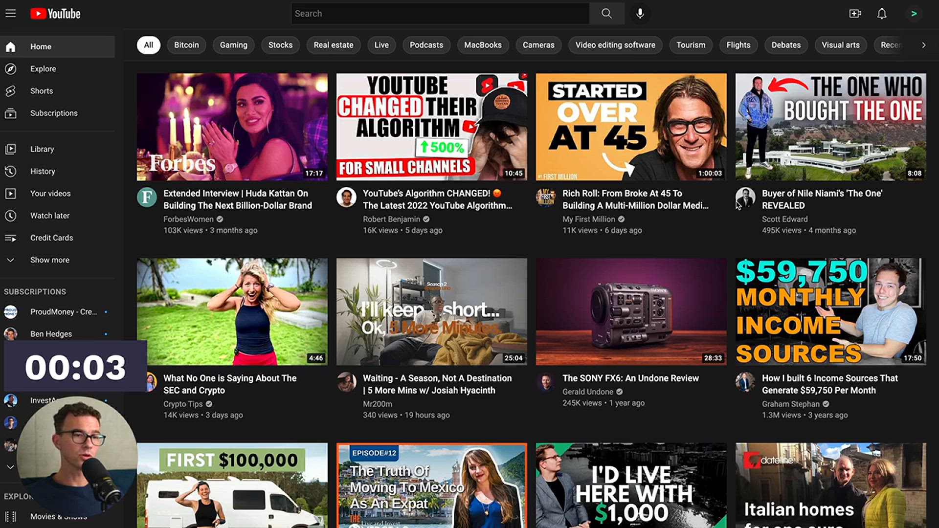939x528 pixels.
Task: Click the Search input field
Action: pos(440,14)
